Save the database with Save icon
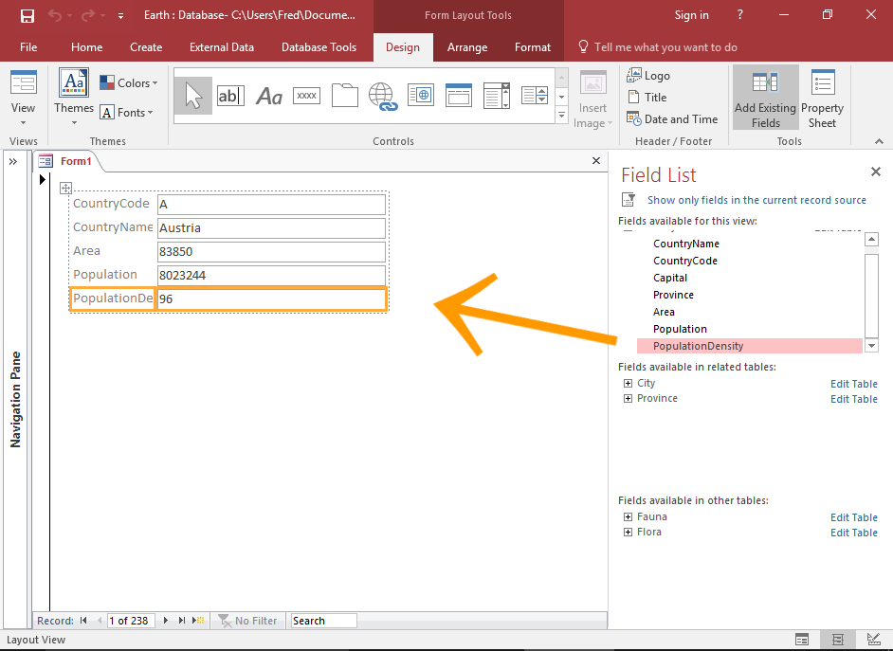 pyautogui.click(x=27, y=15)
